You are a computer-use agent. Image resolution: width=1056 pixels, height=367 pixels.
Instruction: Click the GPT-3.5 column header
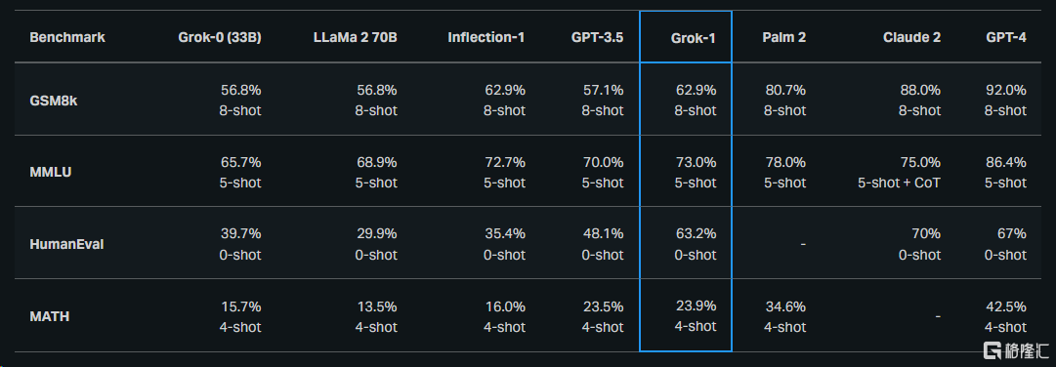coord(598,38)
